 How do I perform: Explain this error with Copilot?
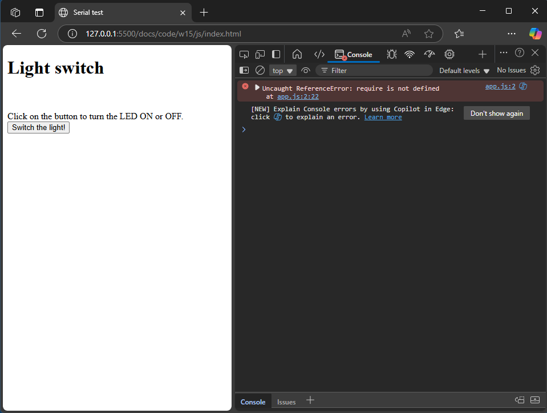(x=523, y=87)
